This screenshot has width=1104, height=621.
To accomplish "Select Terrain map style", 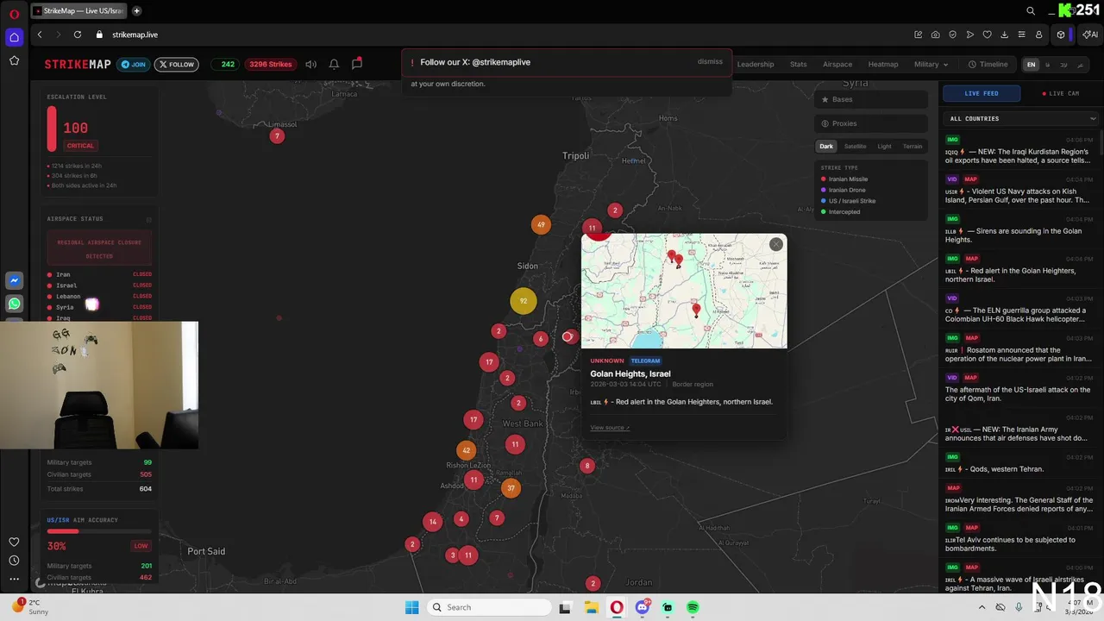I will tap(913, 147).
